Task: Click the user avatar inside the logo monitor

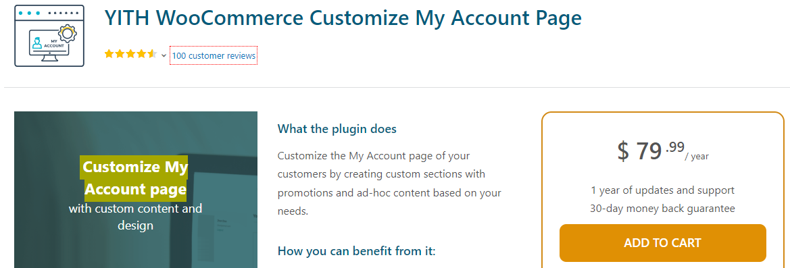Action: 36,43
